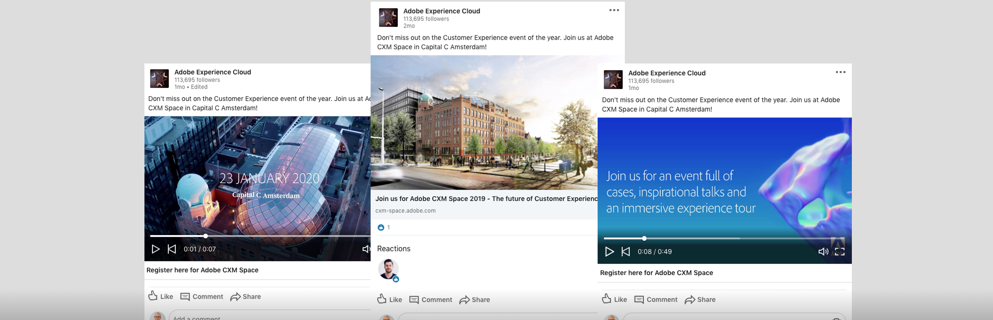The image size is (993, 320).
Task: Open the reactor's profile photo under Reactions
Action: coord(388,269)
